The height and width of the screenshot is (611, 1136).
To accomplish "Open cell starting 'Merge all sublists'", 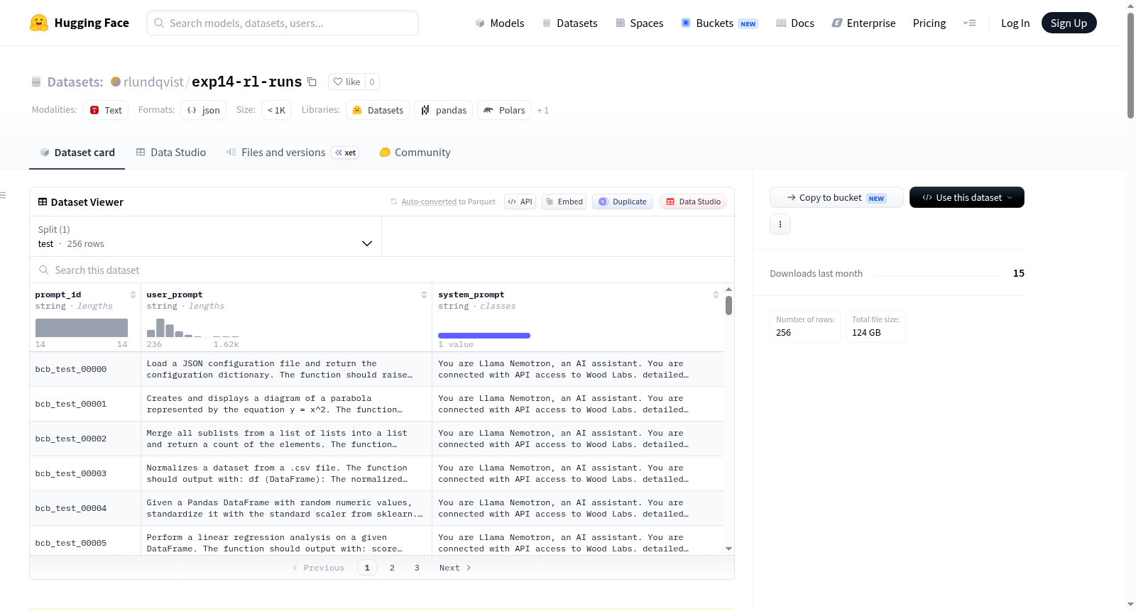I will 286,439.
